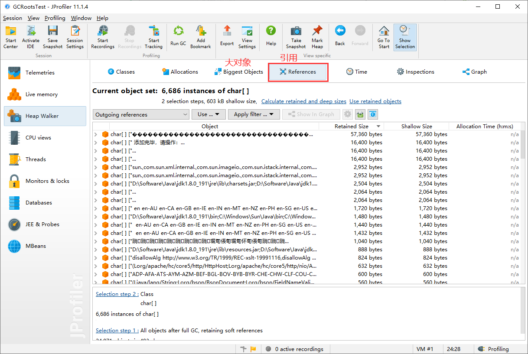Open Telemetries in the sidebar
Image resolution: width=528 pixels, height=354 pixels.
click(x=45, y=73)
